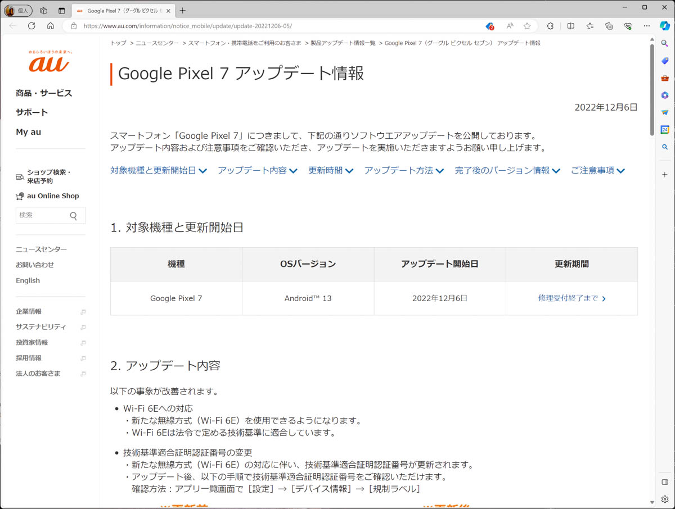Open お問い合わせ link
Image resolution: width=675 pixels, height=509 pixels.
coord(35,265)
